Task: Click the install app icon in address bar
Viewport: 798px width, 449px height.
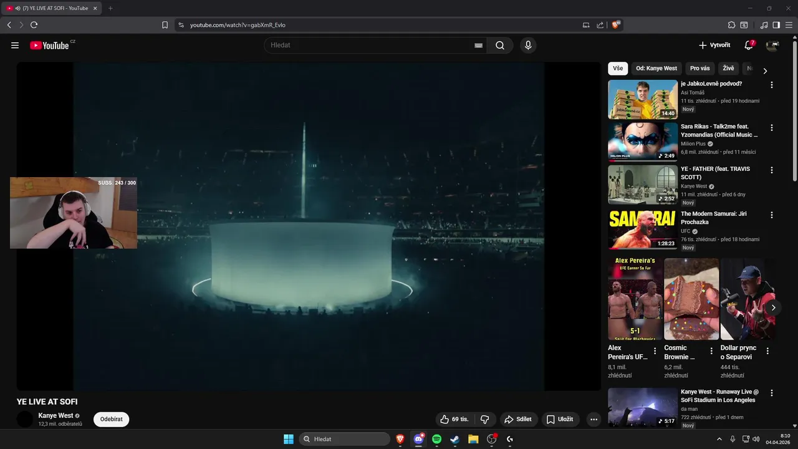Action: pos(586,25)
